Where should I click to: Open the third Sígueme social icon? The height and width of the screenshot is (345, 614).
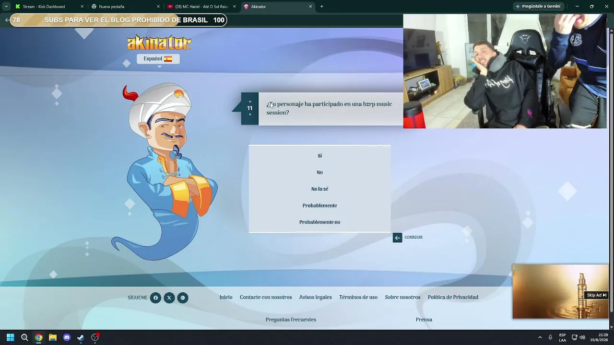coord(182,298)
